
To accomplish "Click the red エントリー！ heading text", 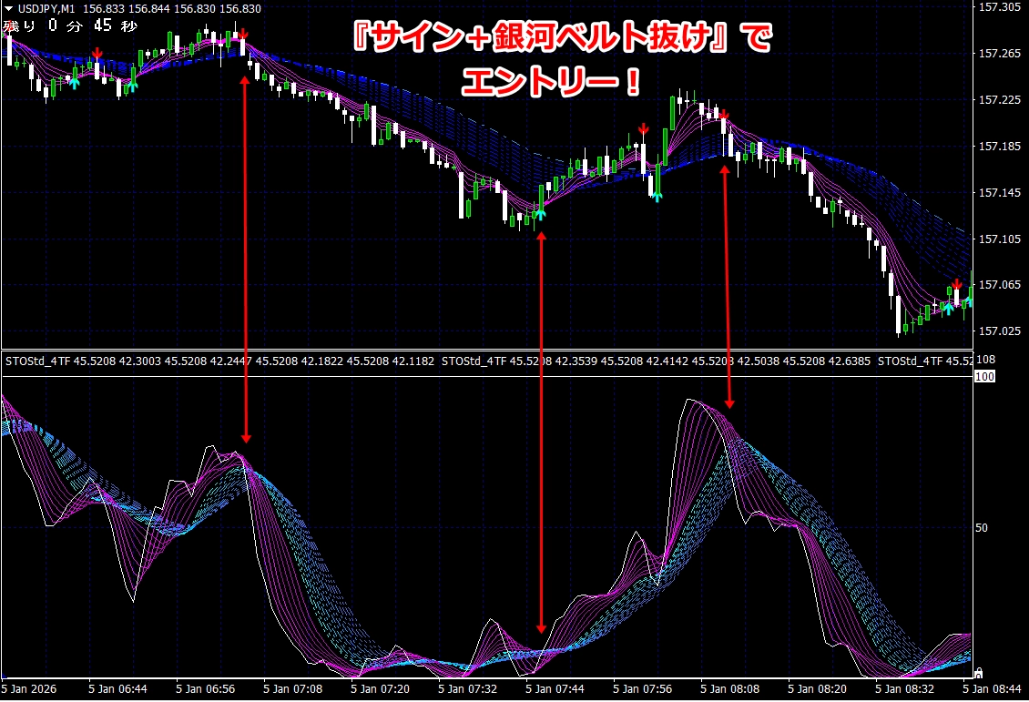I will click(551, 84).
